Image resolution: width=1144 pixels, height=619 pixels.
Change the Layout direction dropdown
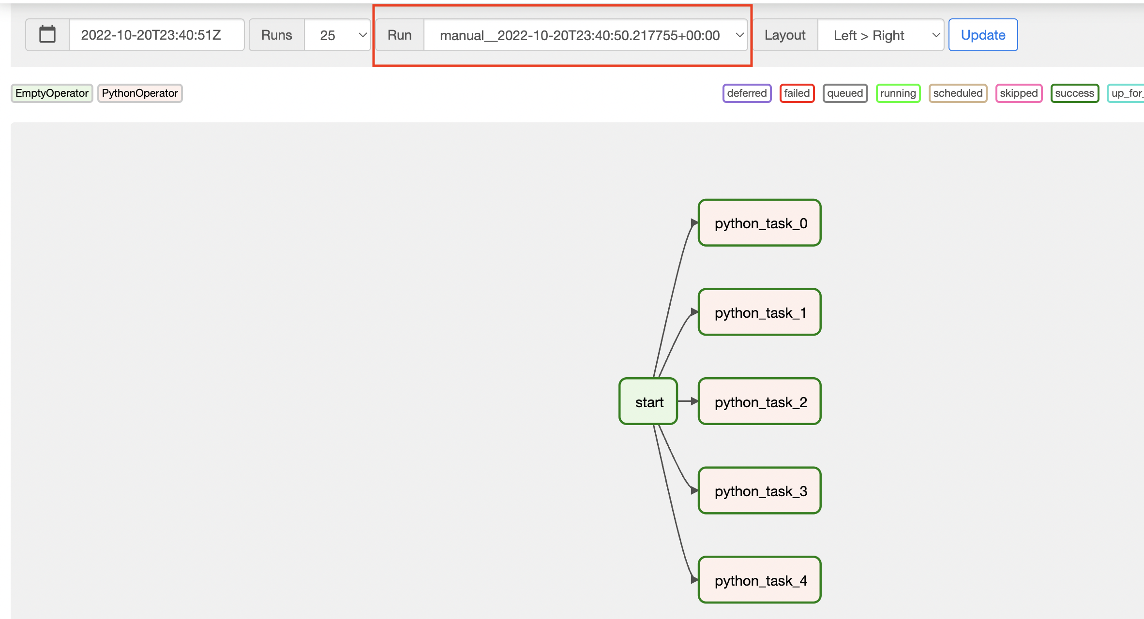(x=881, y=34)
